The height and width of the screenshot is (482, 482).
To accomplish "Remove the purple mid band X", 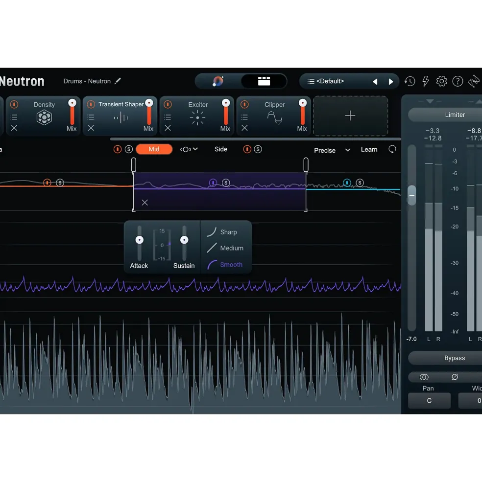I will pos(145,202).
